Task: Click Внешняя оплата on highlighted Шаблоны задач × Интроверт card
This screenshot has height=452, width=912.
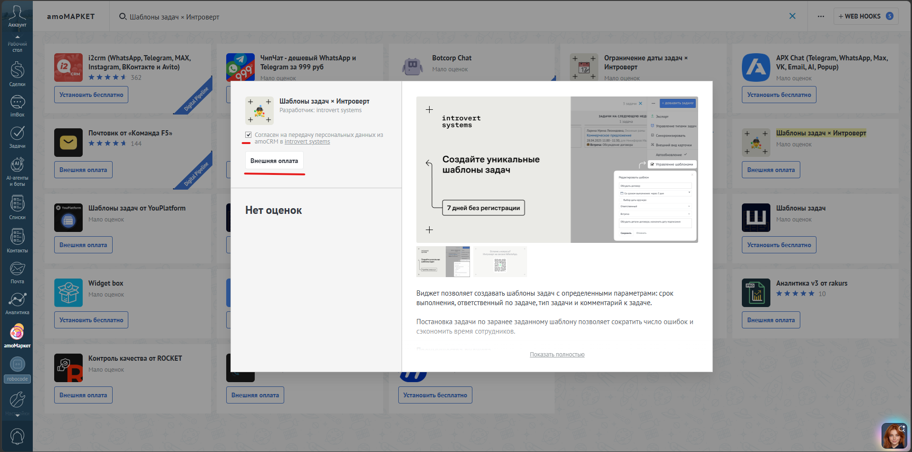Action: [771, 170]
